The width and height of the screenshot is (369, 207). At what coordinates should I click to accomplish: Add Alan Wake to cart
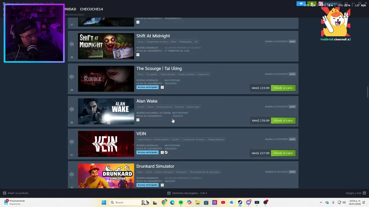click(283, 120)
